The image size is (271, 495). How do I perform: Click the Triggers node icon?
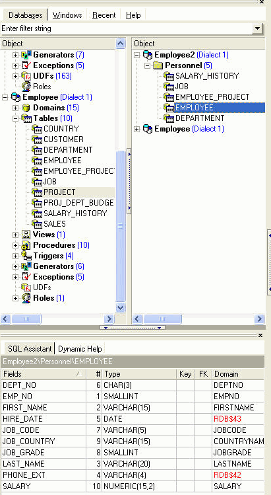pyautogui.click(x=26, y=256)
